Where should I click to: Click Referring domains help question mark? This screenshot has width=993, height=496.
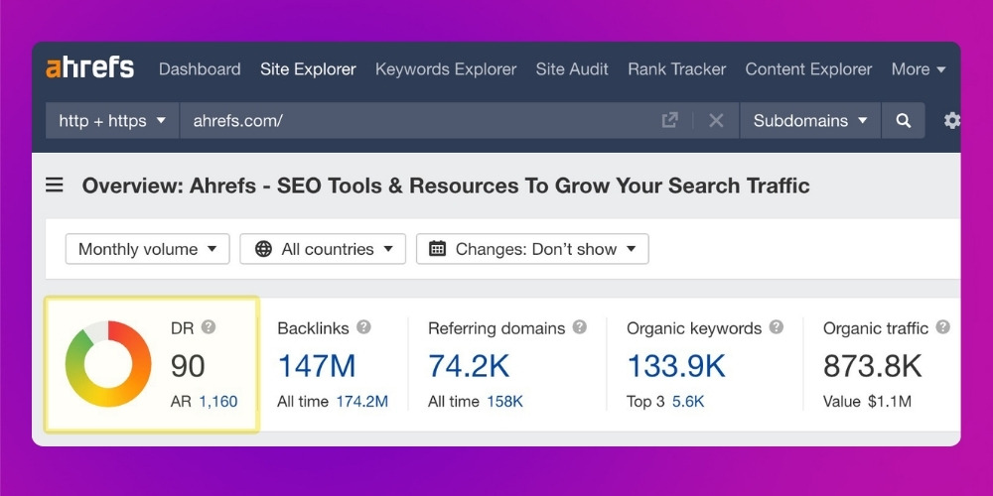[580, 327]
